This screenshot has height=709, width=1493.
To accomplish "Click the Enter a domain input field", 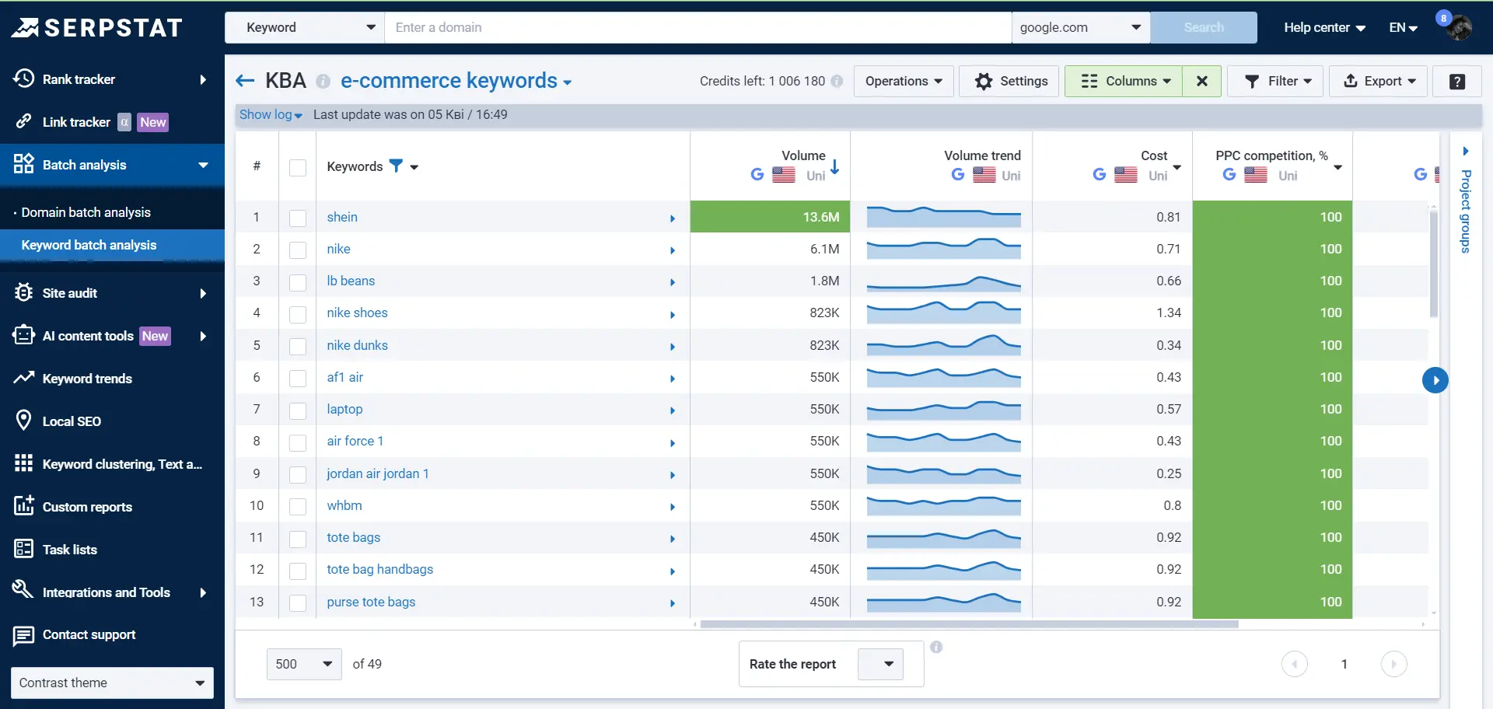I will [698, 27].
